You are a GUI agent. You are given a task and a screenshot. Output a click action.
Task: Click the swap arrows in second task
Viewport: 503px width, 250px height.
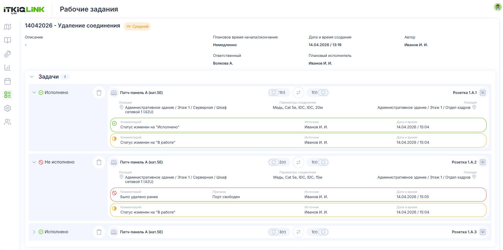click(x=298, y=162)
